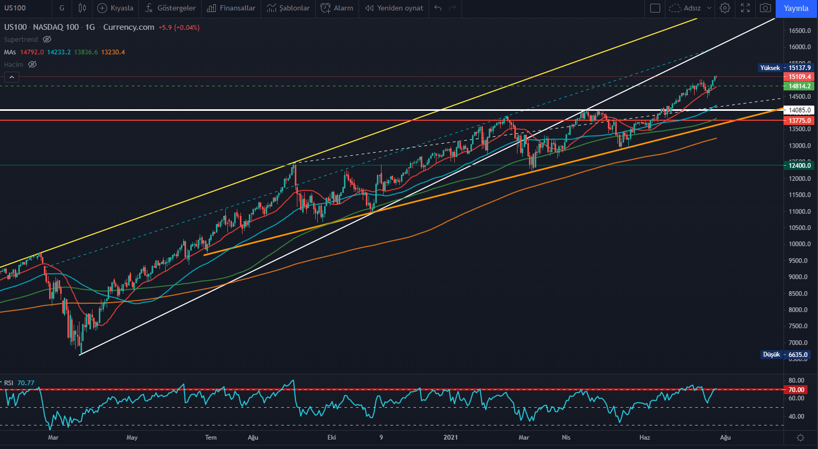Click the Adsız cloud layout name
Screen dimensions: 818x449
(686, 8)
